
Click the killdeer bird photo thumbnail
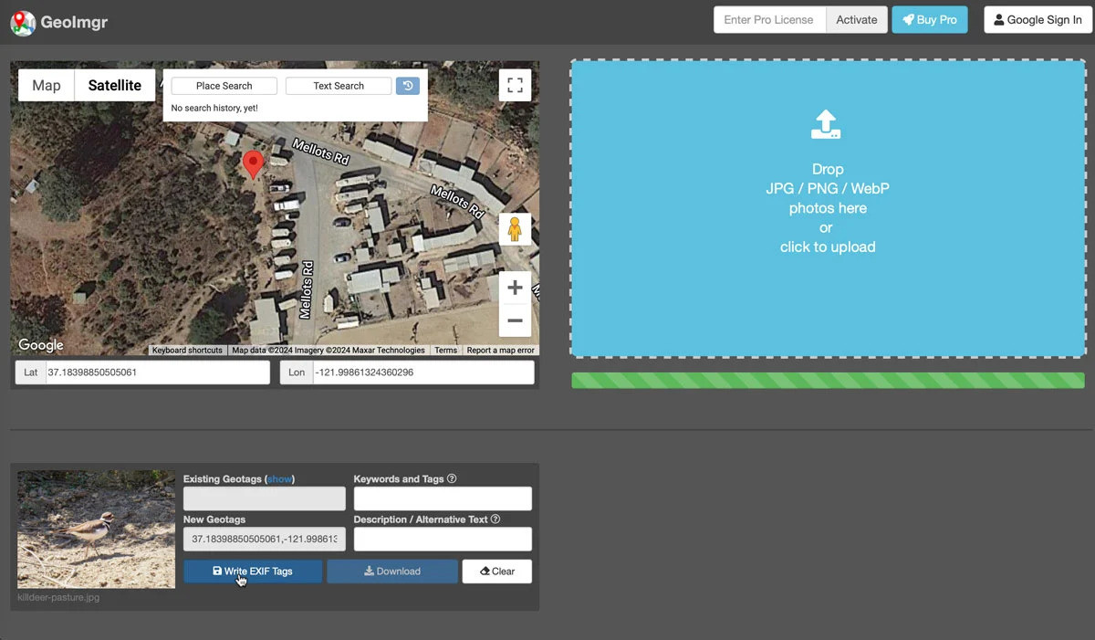(97, 530)
